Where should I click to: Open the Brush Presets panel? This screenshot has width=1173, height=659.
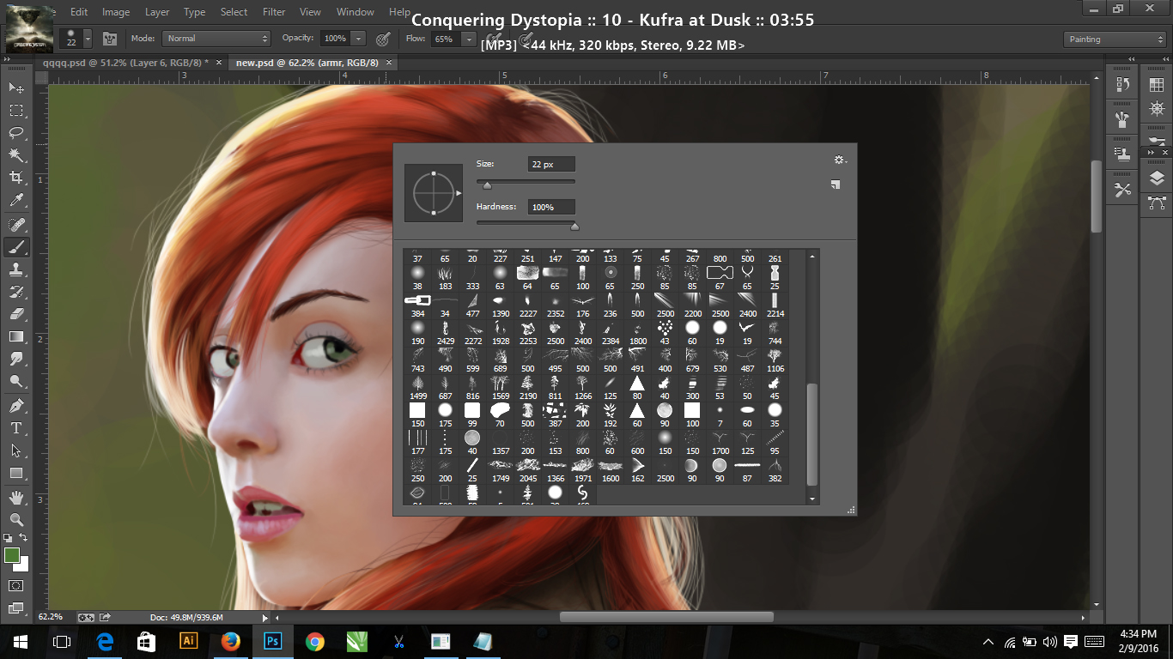tap(1122, 118)
